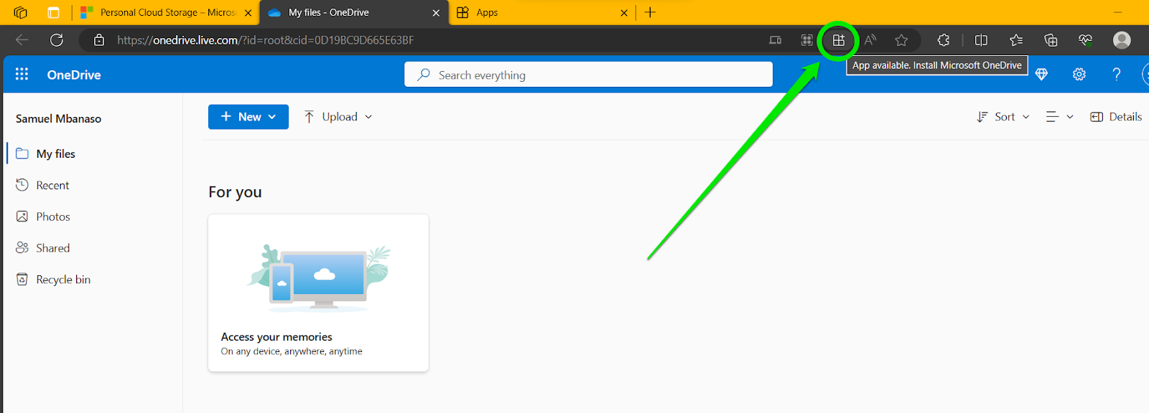Screen dimensions: 1149x413
Task: Open the Edge workspaces icon
Action: (x=20, y=12)
